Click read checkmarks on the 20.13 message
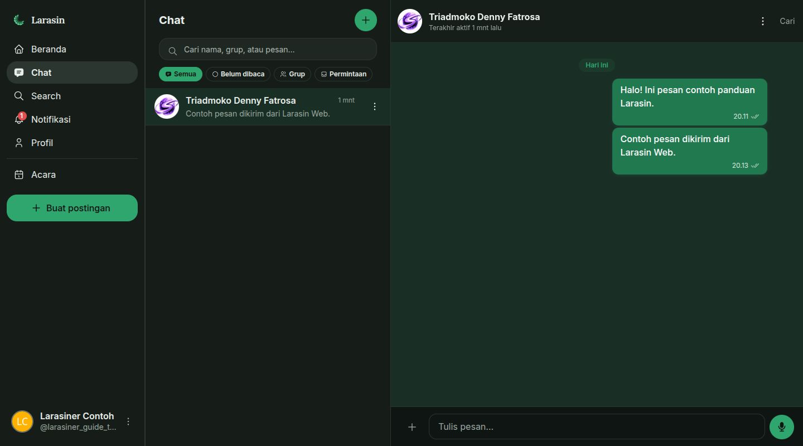This screenshot has height=446, width=803. click(x=755, y=166)
